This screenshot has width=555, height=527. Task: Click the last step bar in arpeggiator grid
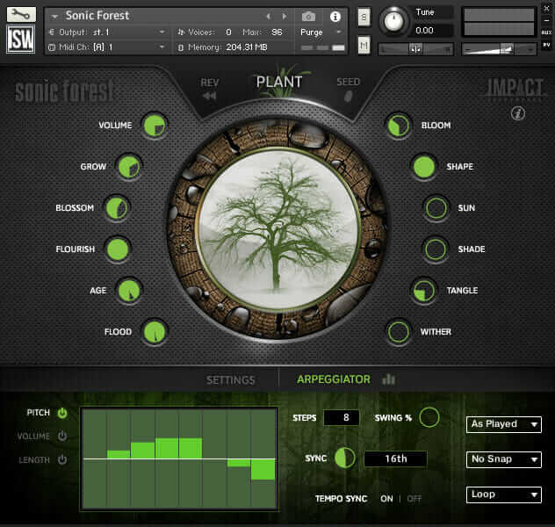(263, 469)
